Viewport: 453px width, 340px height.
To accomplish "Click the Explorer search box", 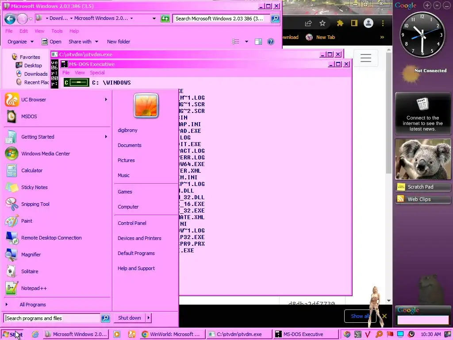I will (222, 19).
